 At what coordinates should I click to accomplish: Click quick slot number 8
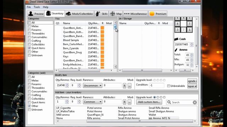point(177,24)
